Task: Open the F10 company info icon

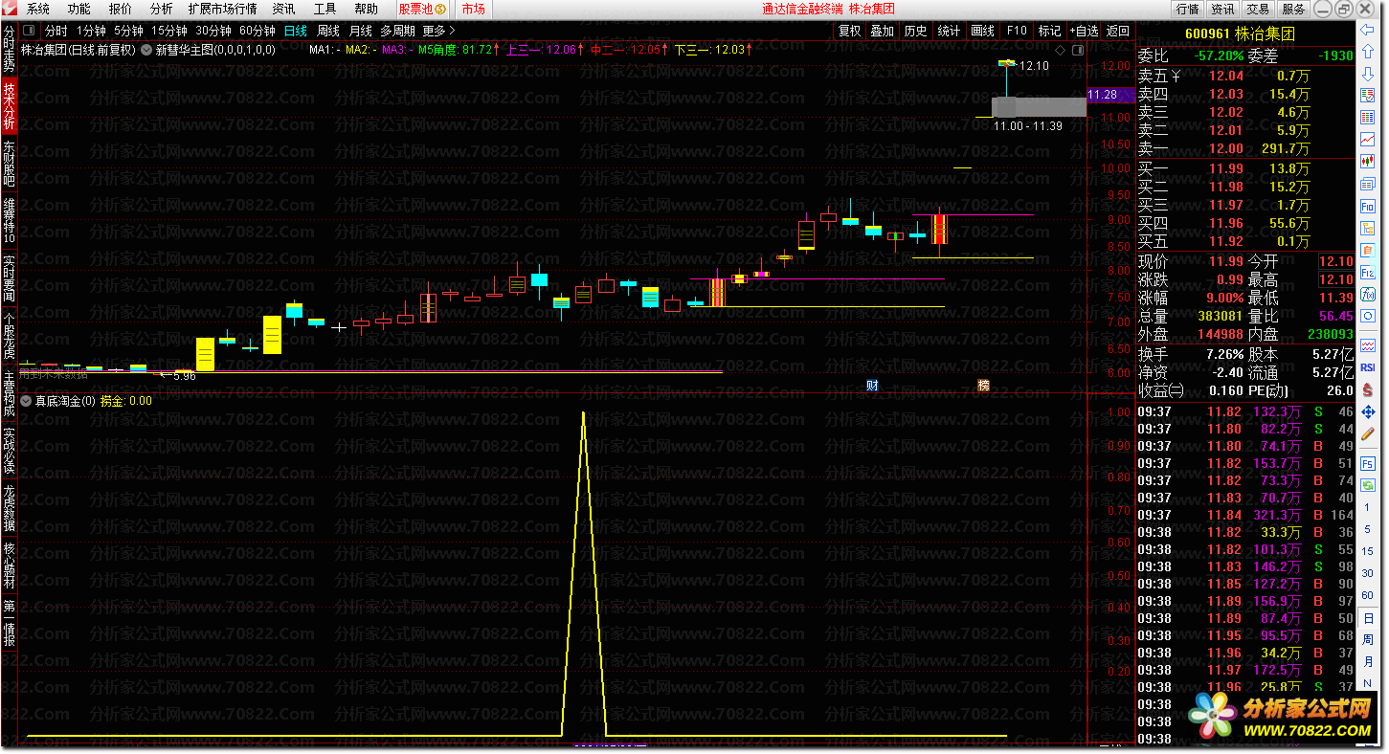Action: pyautogui.click(x=1368, y=205)
